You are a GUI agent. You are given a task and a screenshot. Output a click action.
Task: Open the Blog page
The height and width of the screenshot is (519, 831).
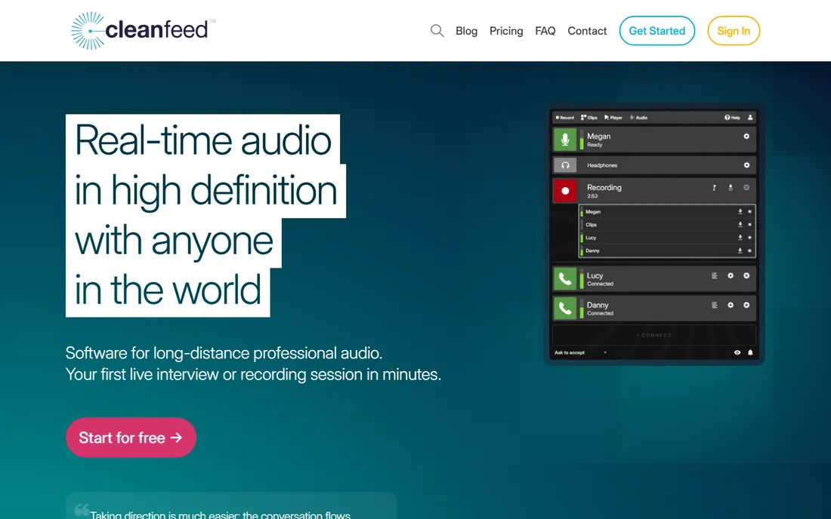[x=466, y=31]
